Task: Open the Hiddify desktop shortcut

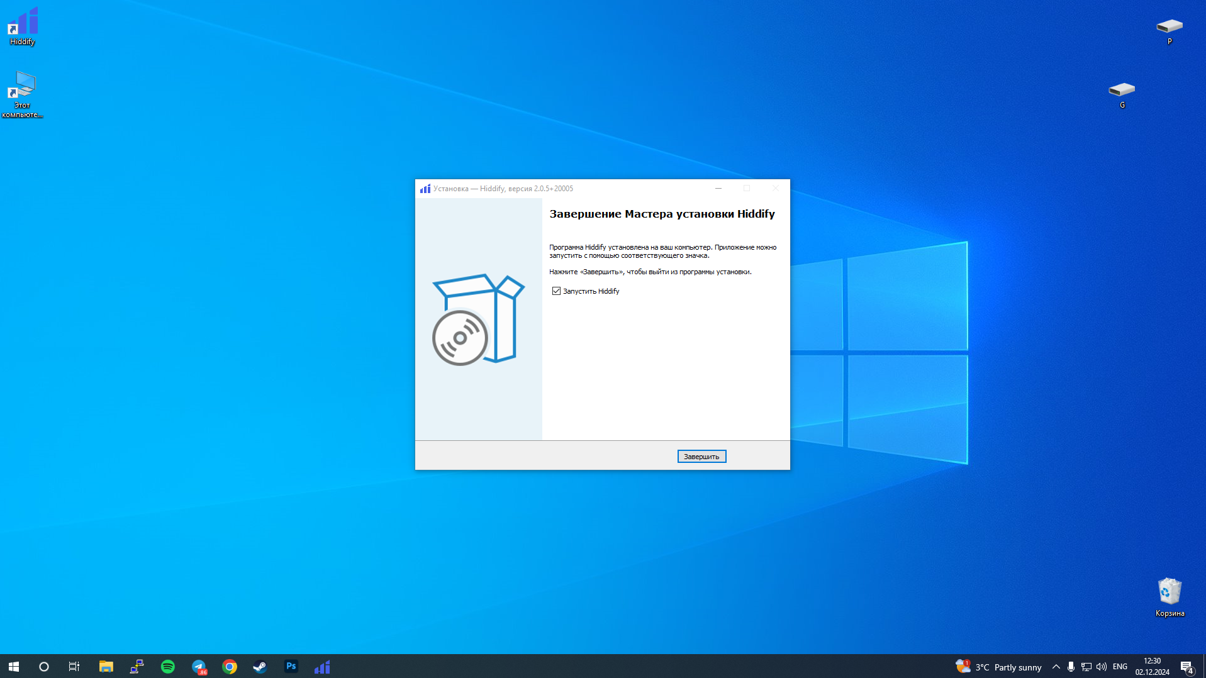Action: (x=23, y=26)
